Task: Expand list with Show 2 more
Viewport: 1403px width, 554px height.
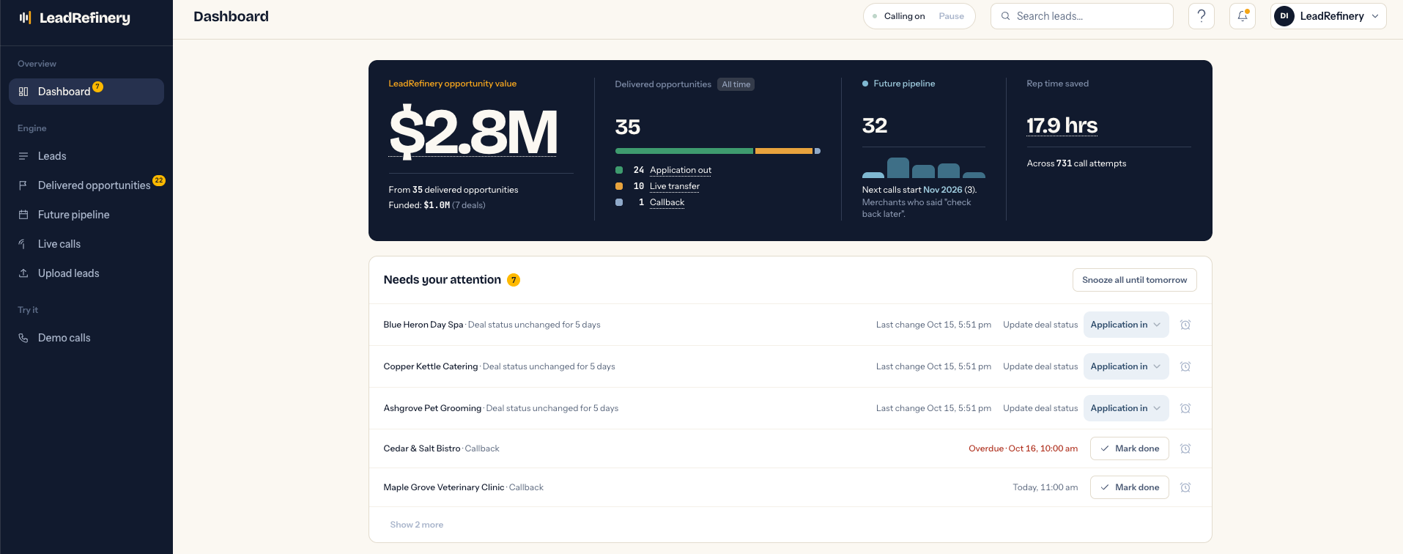Action: [416, 525]
